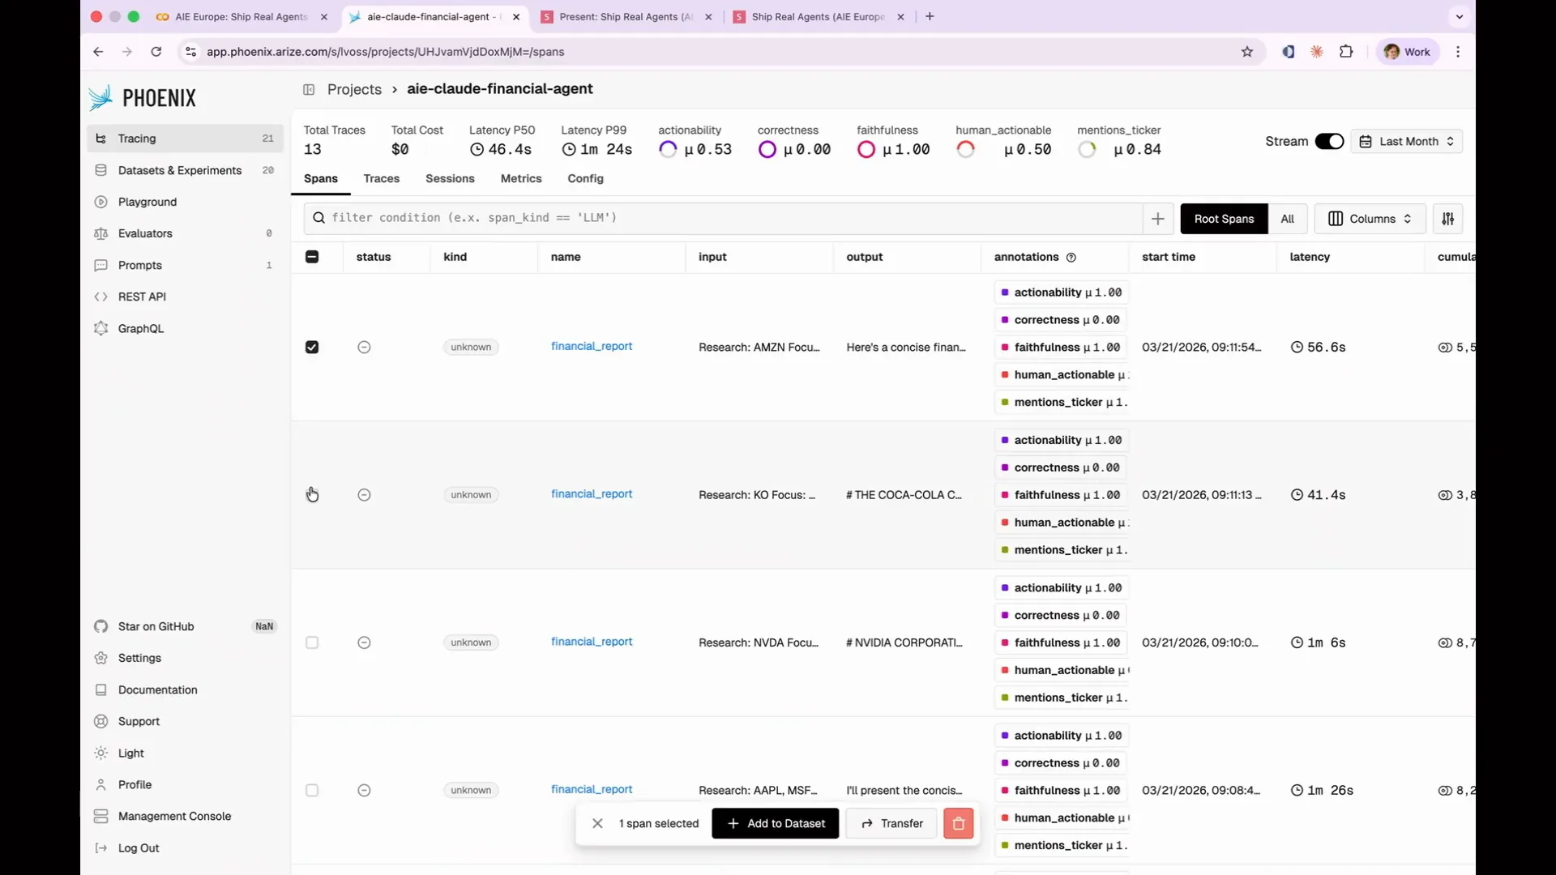Reload the browser page
Image resolution: width=1556 pixels, height=875 pixels.
(x=156, y=52)
